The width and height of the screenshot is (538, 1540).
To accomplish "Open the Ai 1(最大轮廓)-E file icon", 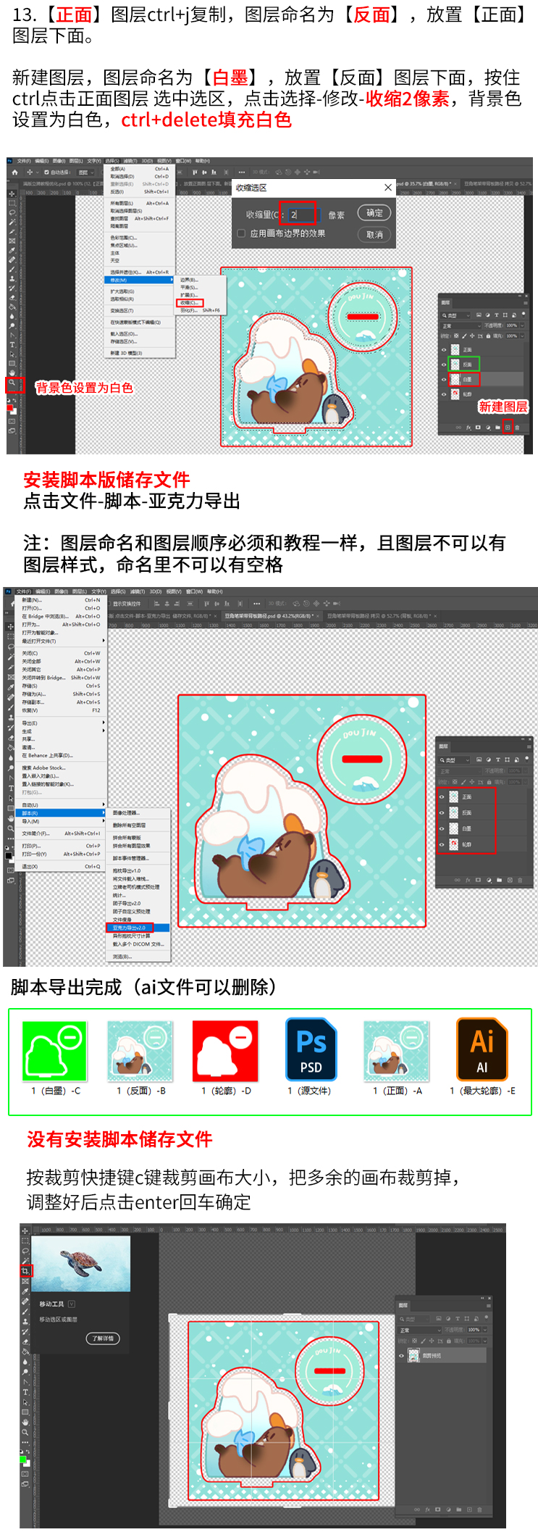I will click(482, 1049).
